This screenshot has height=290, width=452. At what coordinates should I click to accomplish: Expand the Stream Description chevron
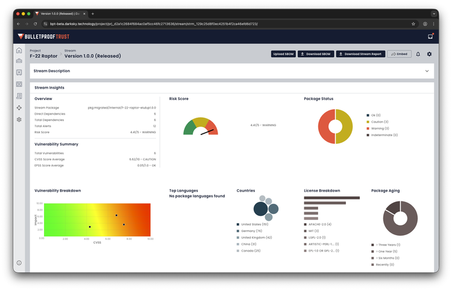[427, 71]
